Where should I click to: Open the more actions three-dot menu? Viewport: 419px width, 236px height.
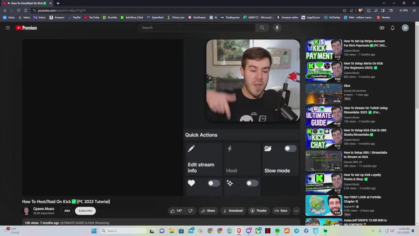coord(296,211)
